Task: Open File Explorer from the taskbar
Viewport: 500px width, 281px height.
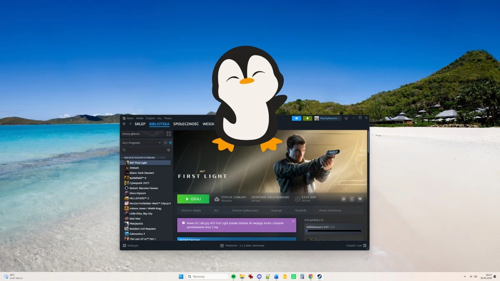Action: click(242, 276)
